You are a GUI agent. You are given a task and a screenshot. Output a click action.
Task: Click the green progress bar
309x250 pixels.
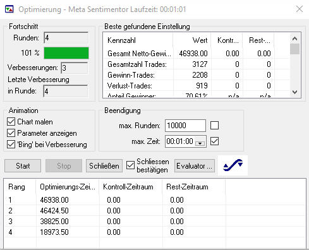coord(66,53)
